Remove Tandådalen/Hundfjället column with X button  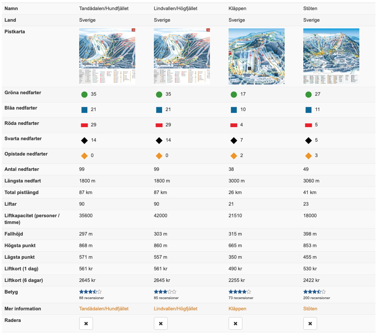click(86, 323)
